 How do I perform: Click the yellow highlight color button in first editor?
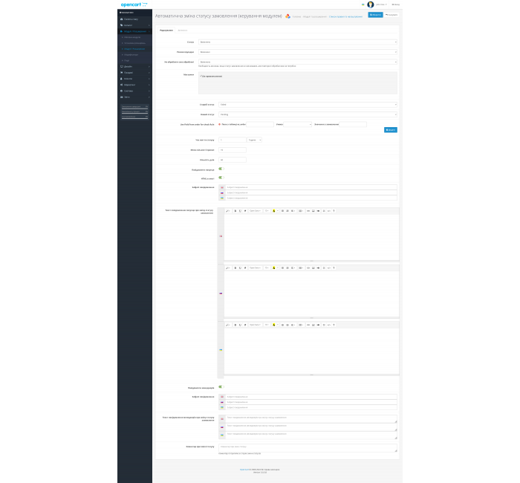pyautogui.click(x=274, y=211)
